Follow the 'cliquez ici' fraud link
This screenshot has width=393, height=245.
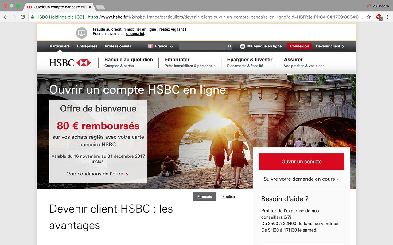click(135, 34)
